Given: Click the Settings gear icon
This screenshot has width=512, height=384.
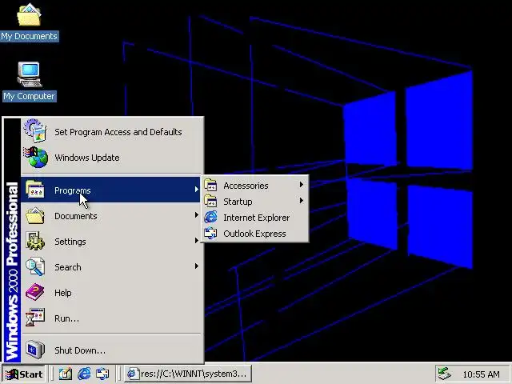Looking at the screenshot, I should [35, 242].
